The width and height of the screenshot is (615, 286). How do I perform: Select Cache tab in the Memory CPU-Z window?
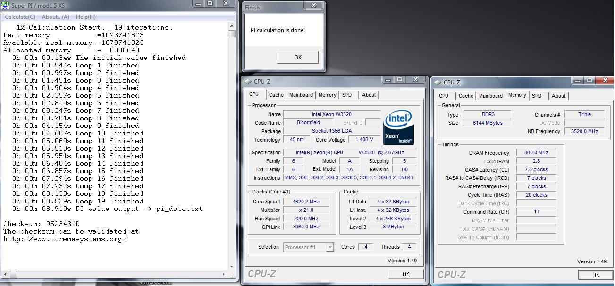tap(466, 96)
